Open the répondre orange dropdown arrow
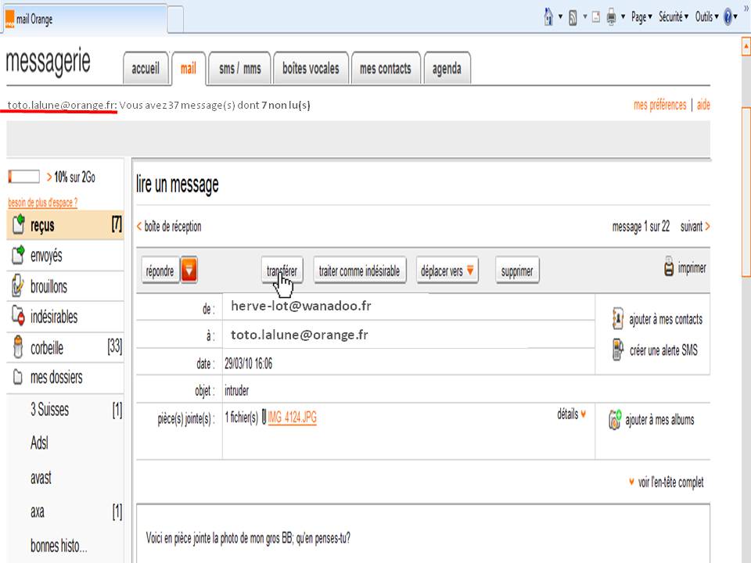The image size is (751, 563). click(x=189, y=270)
